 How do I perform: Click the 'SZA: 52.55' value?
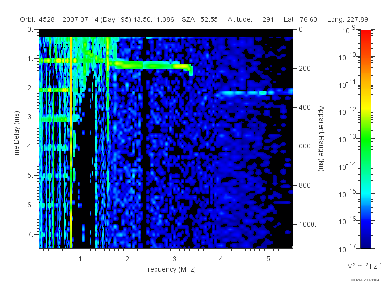click(200, 19)
